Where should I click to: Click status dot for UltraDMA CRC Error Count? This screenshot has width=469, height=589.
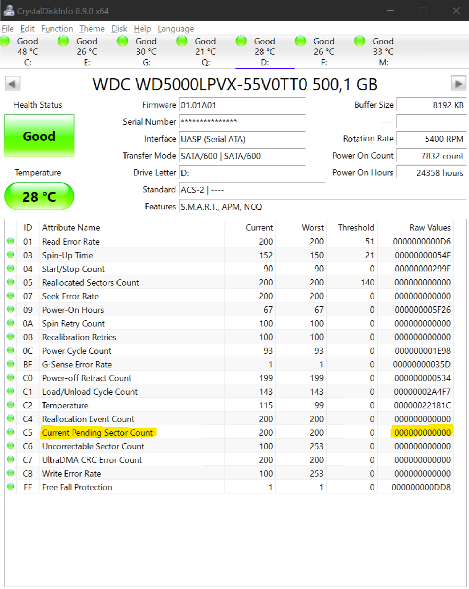(11, 459)
